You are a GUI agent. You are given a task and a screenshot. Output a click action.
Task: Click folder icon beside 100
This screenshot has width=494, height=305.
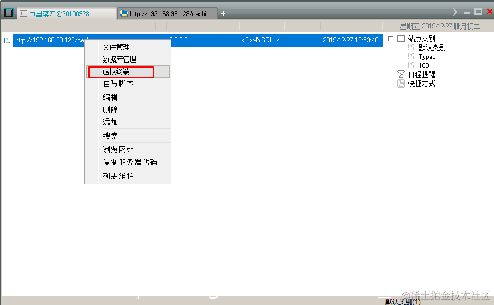pos(411,65)
